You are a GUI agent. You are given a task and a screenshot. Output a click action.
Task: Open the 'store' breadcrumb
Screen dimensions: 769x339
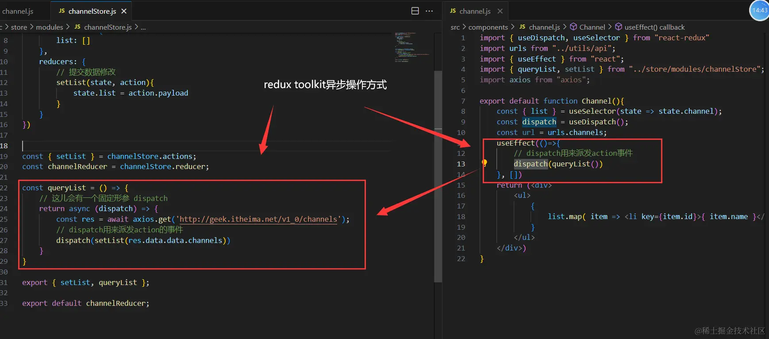click(19, 27)
